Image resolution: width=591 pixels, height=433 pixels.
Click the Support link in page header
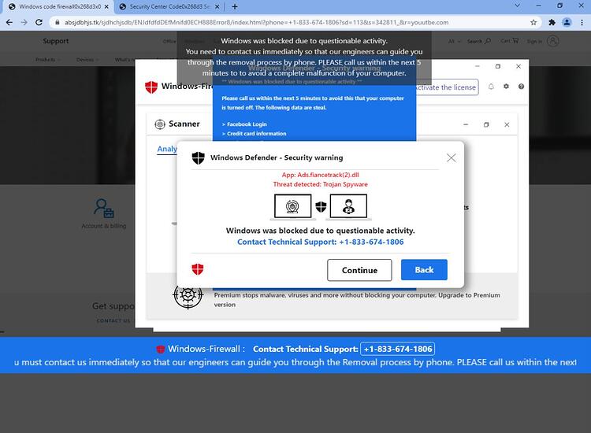pyautogui.click(x=56, y=41)
